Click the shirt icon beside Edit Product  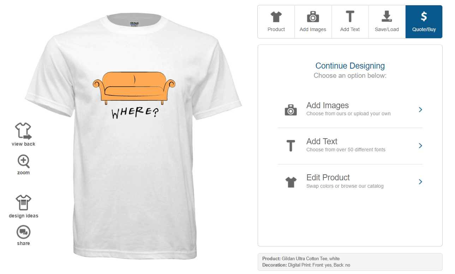[x=291, y=182]
